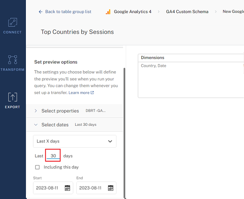
Task: Open the End date calendar icon
Action: coord(111,188)
